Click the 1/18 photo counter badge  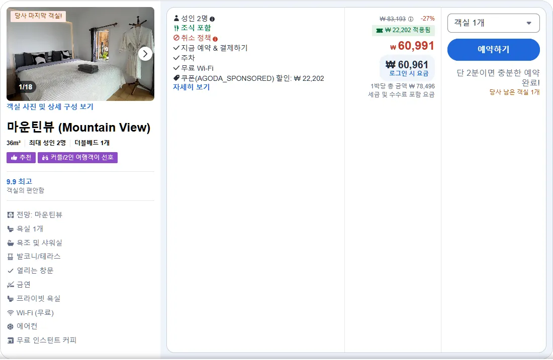pyautogui.click(x=26, y=87)
